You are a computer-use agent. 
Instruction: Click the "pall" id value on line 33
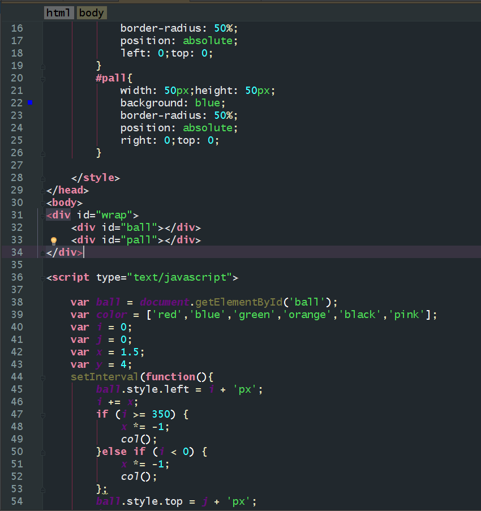[x=139, y=240]
